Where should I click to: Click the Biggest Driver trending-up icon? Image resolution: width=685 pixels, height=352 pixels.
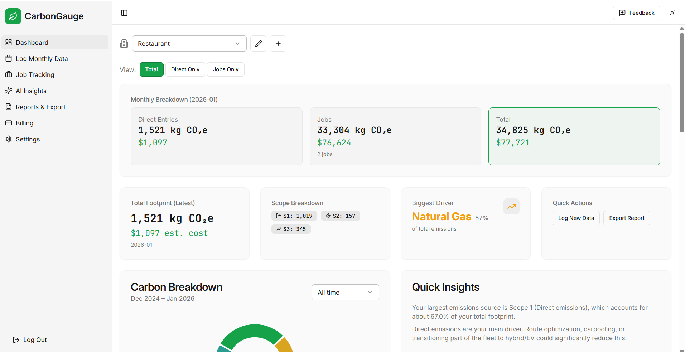tap(511, 206)
